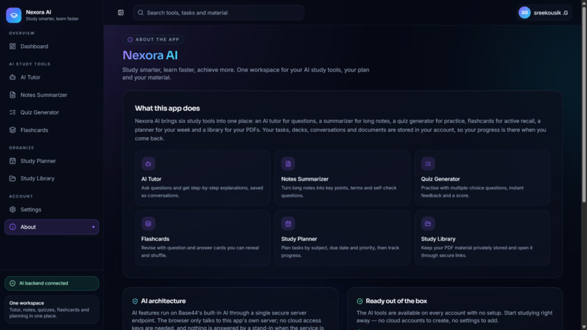Click the Study Planner card title
Viewport: 587px width, 330px height.
click(299, 239)
